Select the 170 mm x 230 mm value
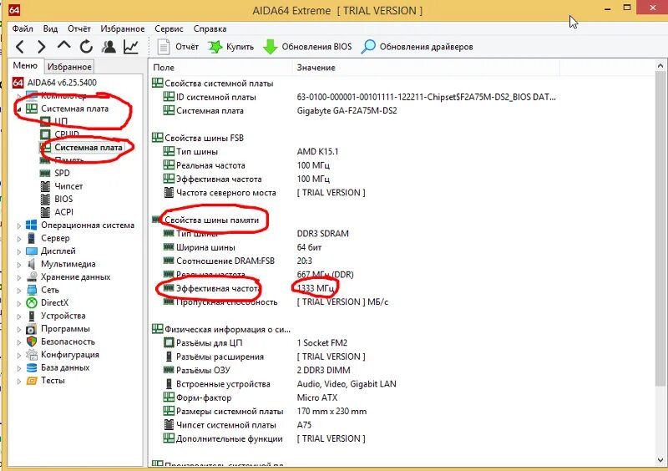Viewport: 668px width, 471px height. (x=331, y=412)
